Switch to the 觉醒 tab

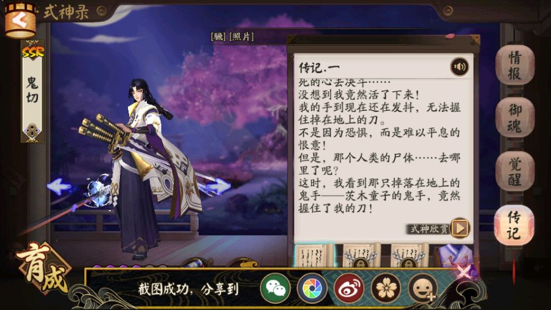pos(514,172)
